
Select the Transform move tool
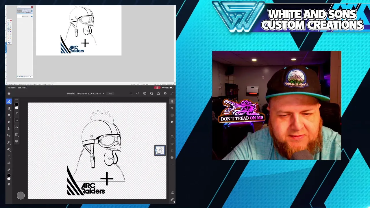pos(9,135)
